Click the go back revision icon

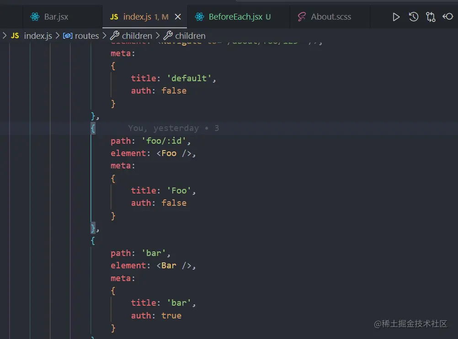pos(448,16)
